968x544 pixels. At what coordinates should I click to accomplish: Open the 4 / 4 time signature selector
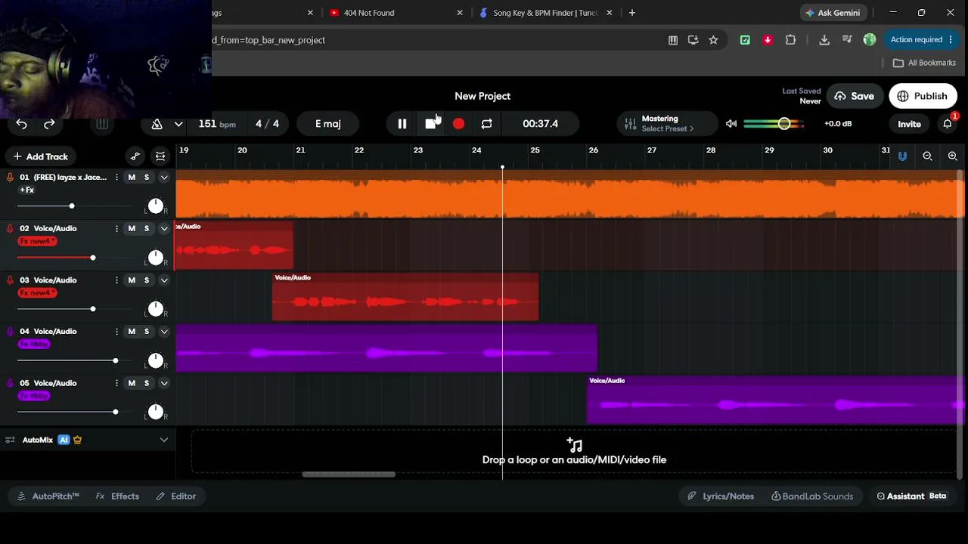tap(267, 124)
